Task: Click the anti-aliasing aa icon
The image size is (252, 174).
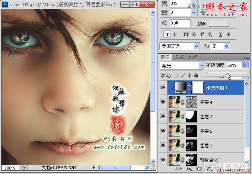Action: 206,46
